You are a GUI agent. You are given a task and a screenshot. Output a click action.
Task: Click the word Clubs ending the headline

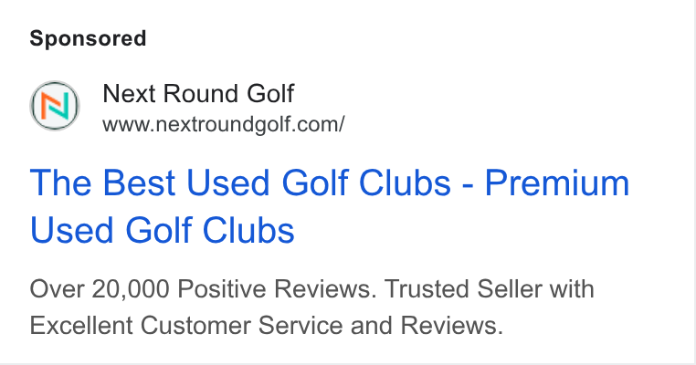[x=248, y=230]
